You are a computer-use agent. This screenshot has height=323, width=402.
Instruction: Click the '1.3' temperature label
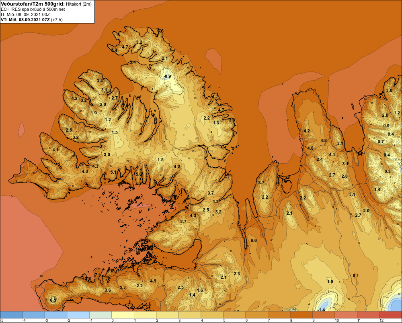[216, 123]
